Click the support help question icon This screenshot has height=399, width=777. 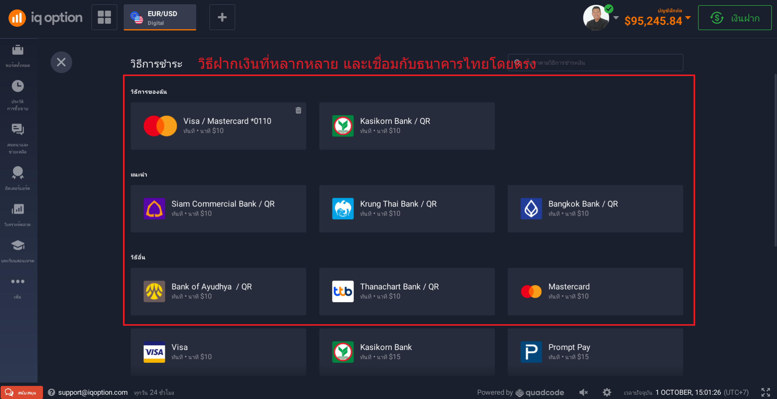[x=51, y=392]
